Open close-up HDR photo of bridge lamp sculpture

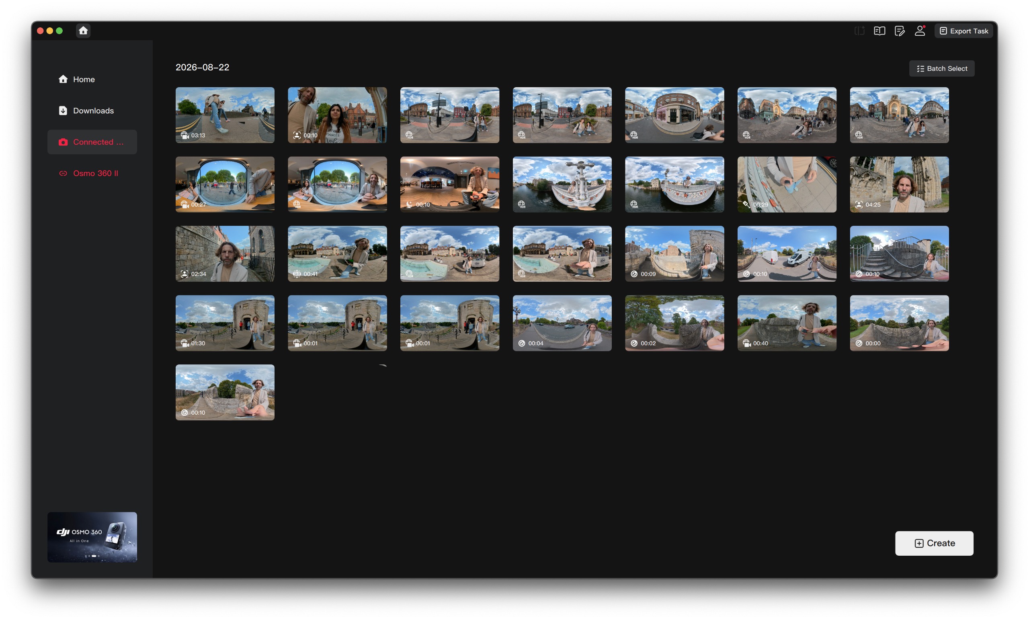[562, 184]
